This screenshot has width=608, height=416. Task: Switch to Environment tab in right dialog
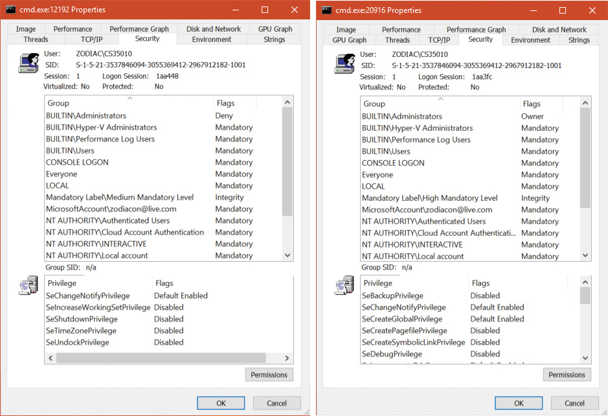coord(530,40)
